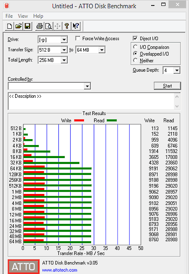Click the 1 MB row label

click(16, 192)
